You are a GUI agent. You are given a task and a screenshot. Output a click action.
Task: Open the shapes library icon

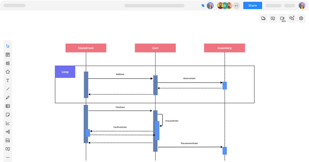(8, 63)
